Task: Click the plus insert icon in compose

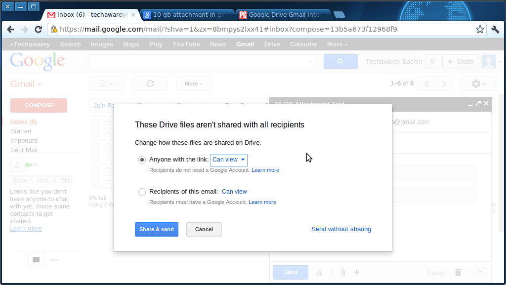Action: [357, 273]
